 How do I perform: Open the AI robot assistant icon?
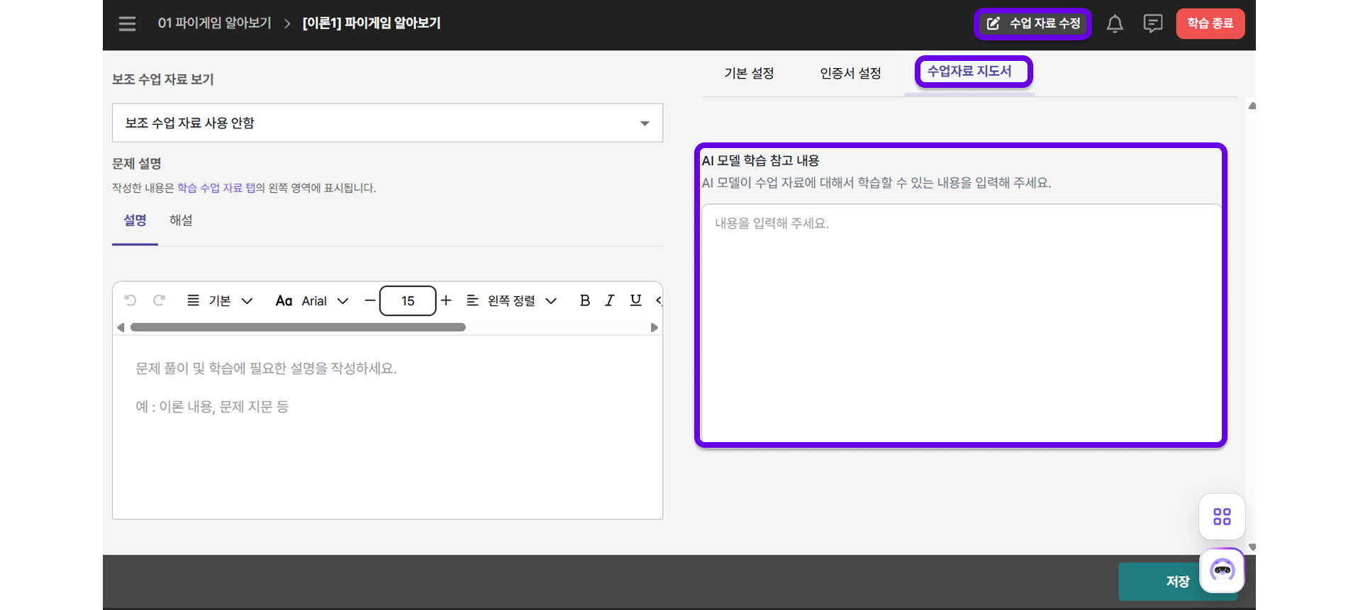point(1222,570)
